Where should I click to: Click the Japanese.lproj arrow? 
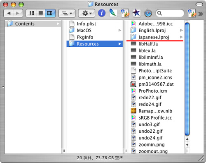coord(181,37)
